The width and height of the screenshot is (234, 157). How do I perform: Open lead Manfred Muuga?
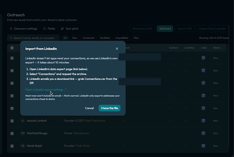click(37, 133)
